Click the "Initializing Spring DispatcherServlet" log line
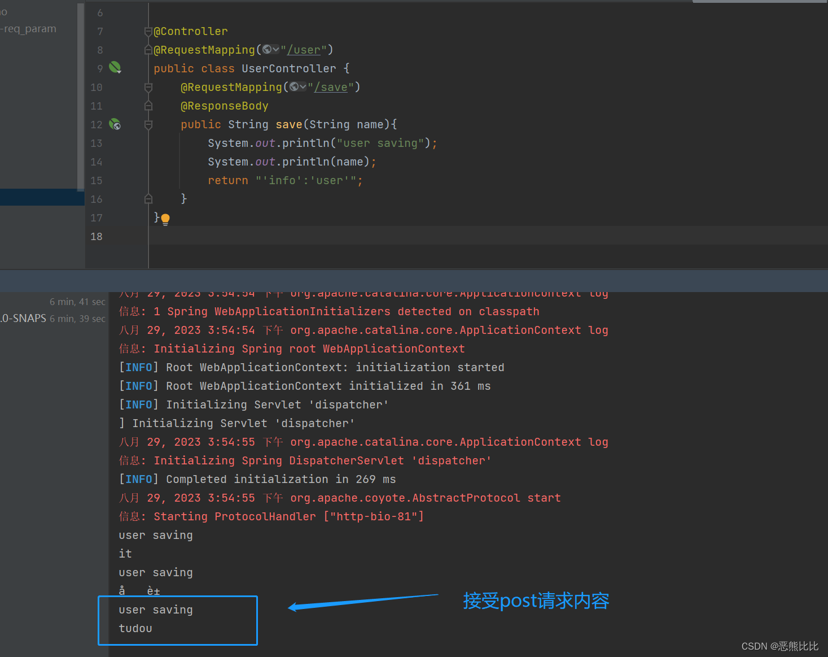Viewport: 828px width, 657px height. pos(305,460)
